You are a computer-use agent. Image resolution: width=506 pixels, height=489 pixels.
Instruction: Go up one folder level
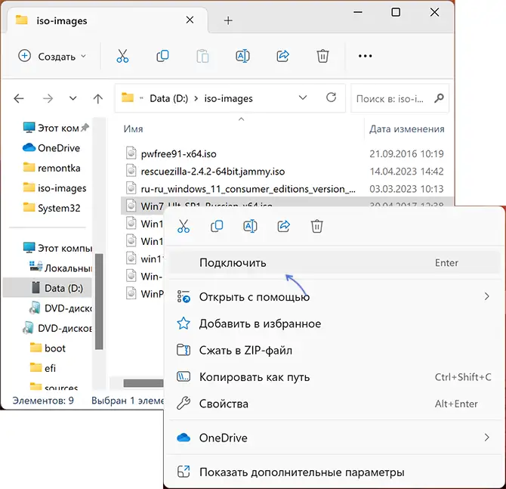97,98
